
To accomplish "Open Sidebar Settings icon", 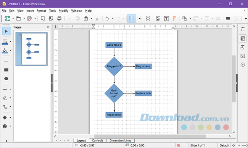I will pyautogui.click(x=243, y=29).
